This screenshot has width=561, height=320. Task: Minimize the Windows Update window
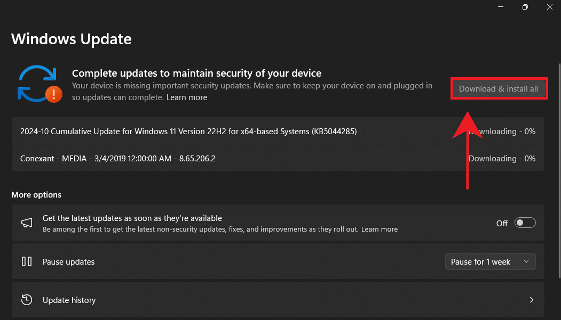click(501, 7)
